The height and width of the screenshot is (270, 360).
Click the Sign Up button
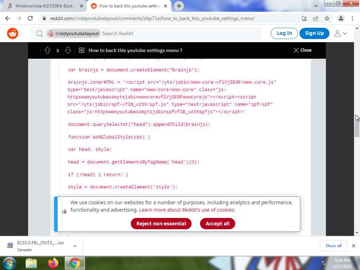pos(314,33)
